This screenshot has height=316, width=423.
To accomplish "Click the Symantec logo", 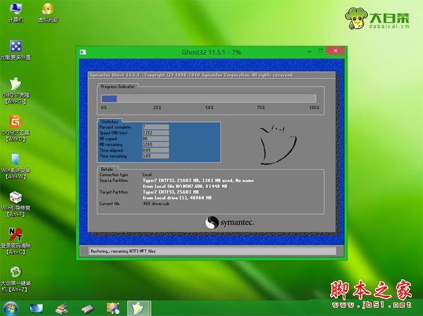I will [230, 222].
